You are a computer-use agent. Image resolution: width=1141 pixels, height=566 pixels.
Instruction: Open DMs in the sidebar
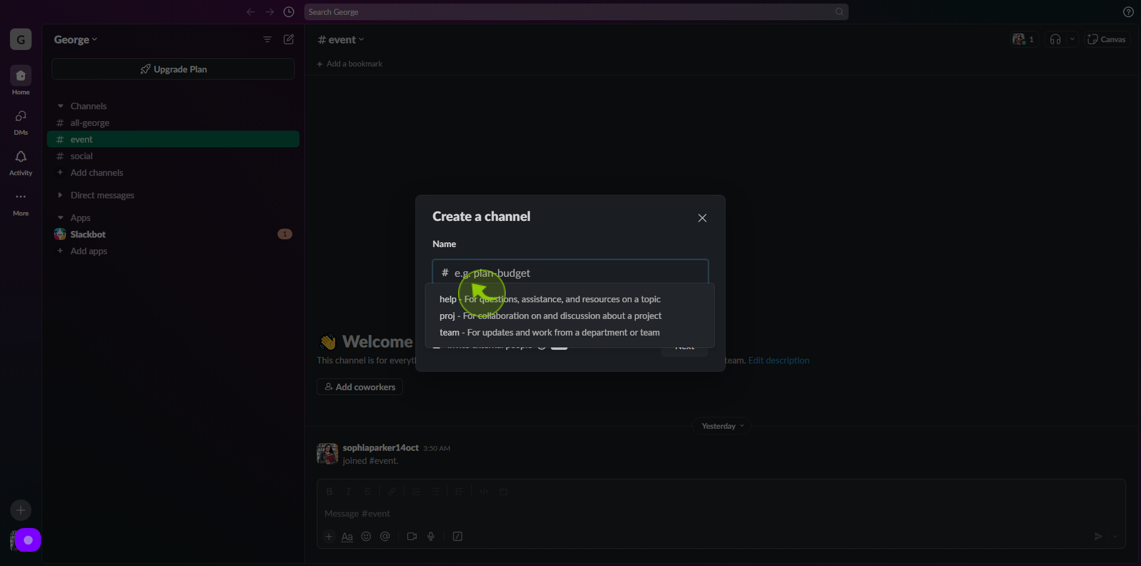pyautogui.click(x=21, y=121)
